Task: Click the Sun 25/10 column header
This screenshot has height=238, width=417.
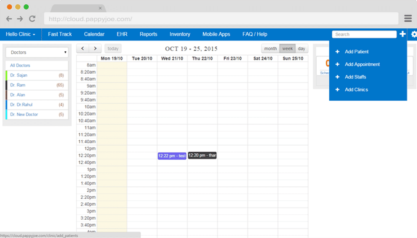Action: 293,59
